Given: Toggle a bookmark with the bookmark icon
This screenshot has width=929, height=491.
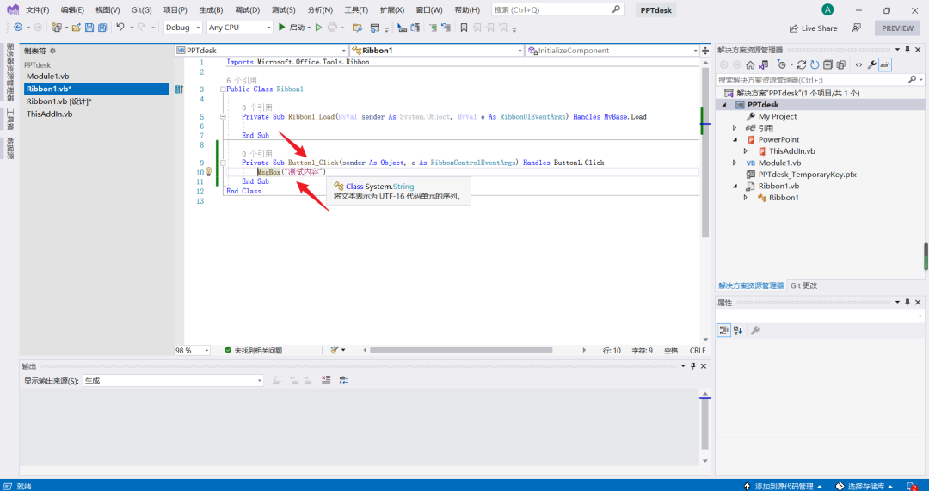Looking at the screenshot, I should (464, 28).
